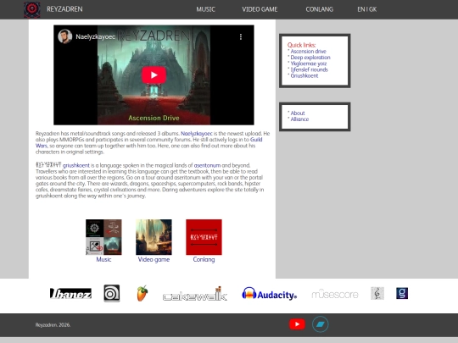Viewport: 458px width, 343px height.
Task: Switch language via EN | GK
Action: click(367, 9)
